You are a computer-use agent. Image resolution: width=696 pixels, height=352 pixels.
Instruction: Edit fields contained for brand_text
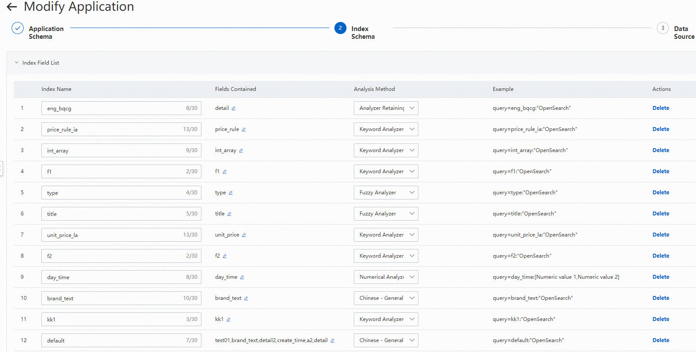246,299
